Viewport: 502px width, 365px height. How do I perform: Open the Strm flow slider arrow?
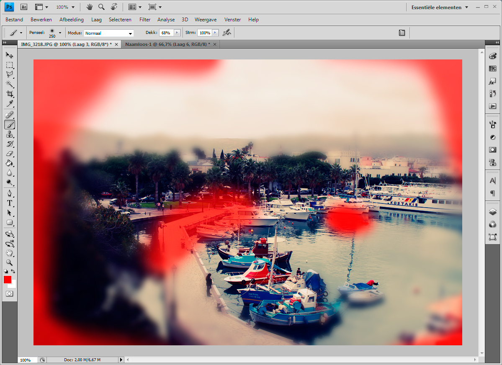click(x=216, y=33)
